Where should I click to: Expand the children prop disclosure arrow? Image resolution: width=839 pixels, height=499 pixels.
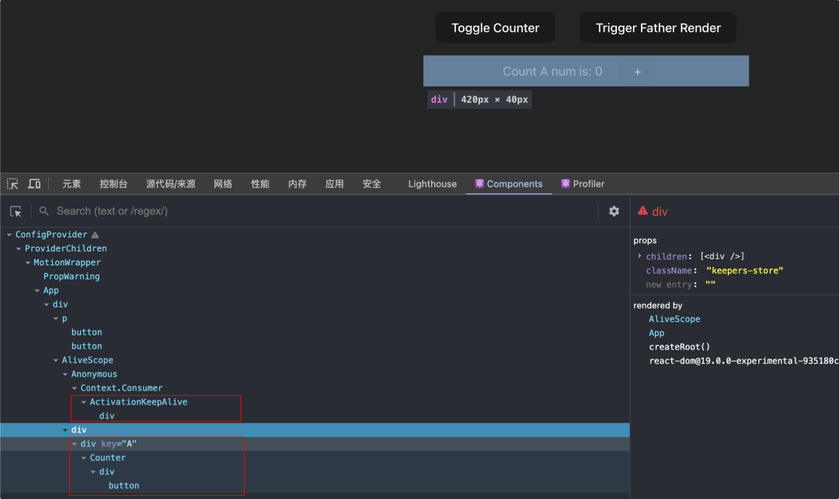click(639, 255)
